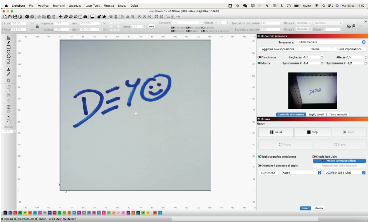Image resolution: width=369 pixels, height=222 pixels.
Task: Click Salva impostazioni button
Action: [x=349, y=49]
